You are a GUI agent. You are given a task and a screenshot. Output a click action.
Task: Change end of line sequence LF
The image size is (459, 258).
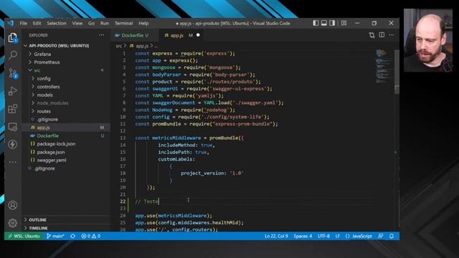[338, 236]
